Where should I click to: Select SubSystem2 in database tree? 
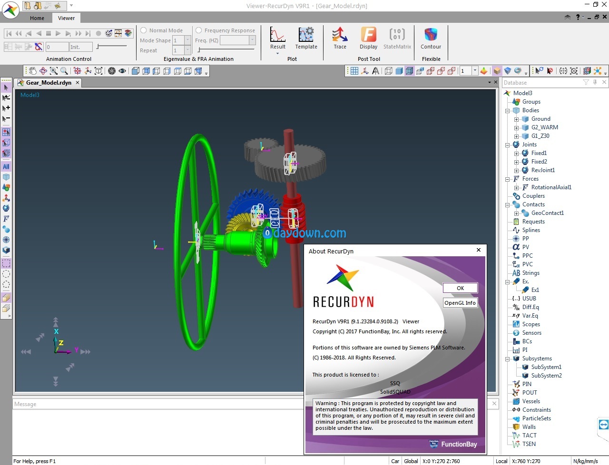pos(547,376)
